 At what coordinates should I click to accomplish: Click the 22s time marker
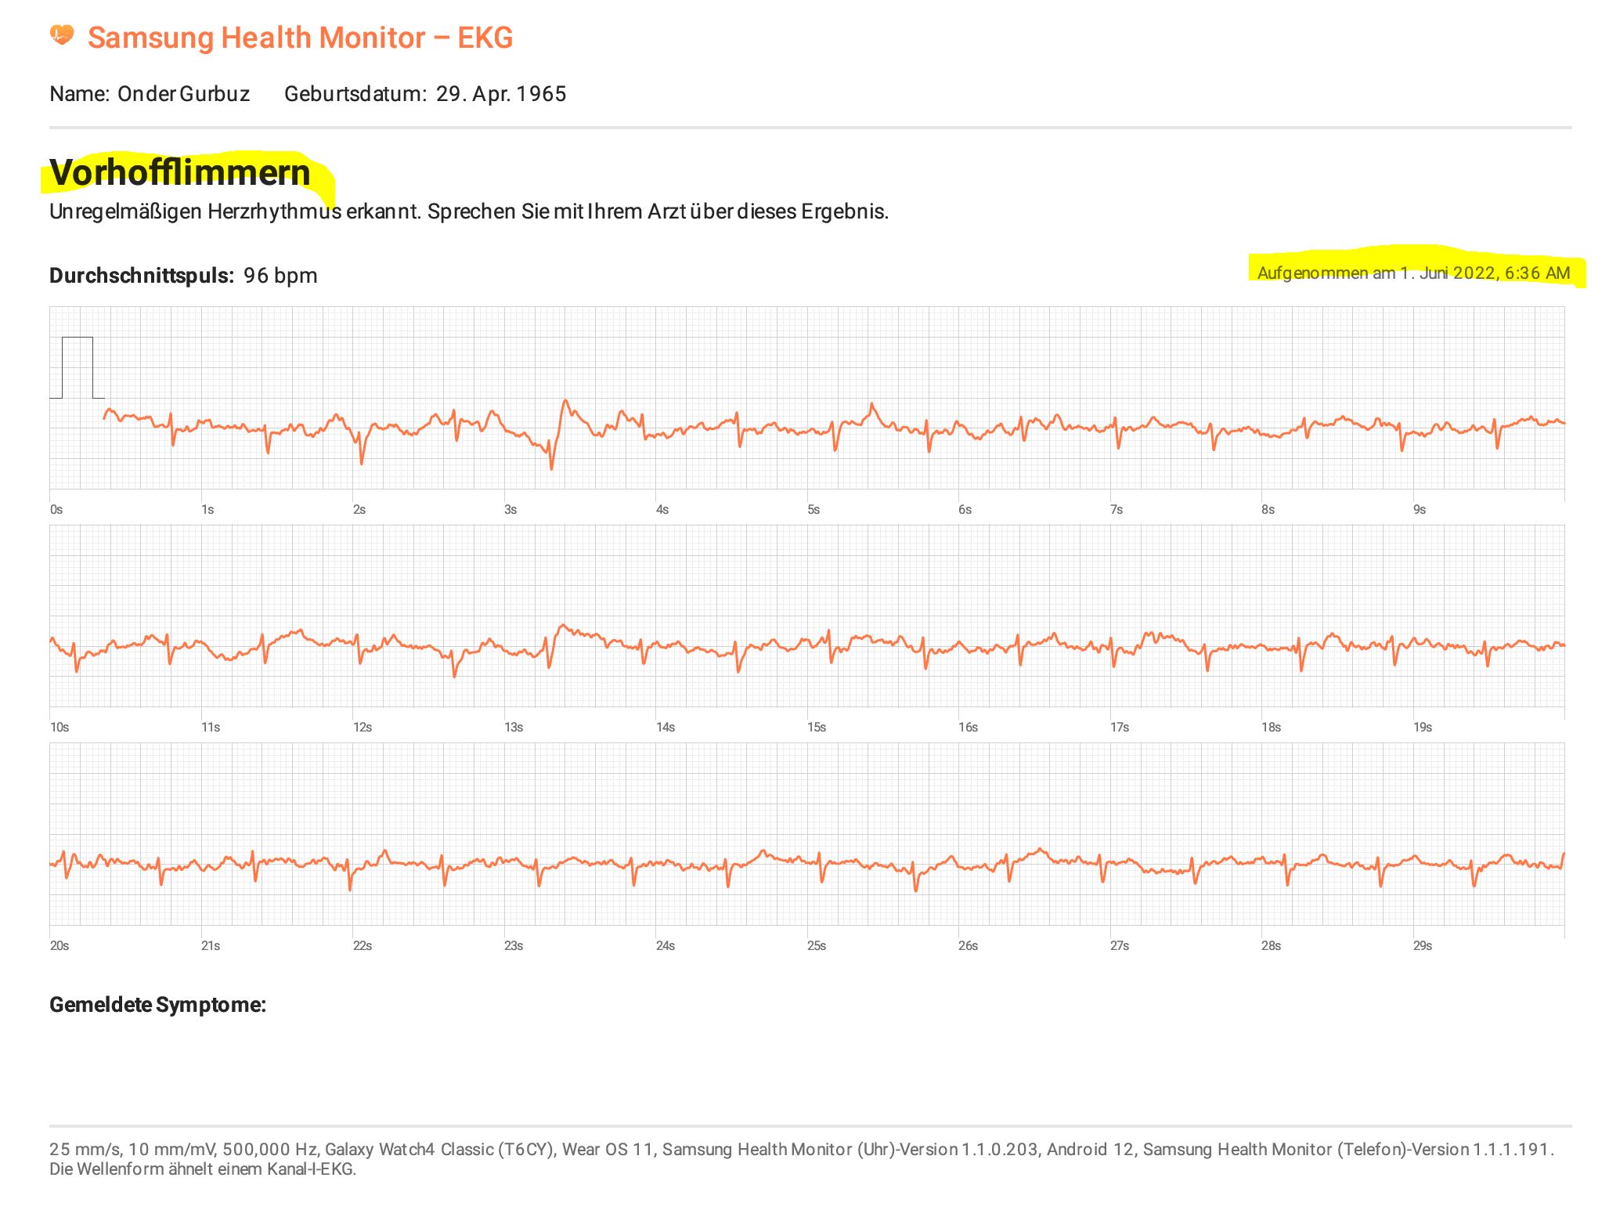pyautogui.click(x=363, y=946)
